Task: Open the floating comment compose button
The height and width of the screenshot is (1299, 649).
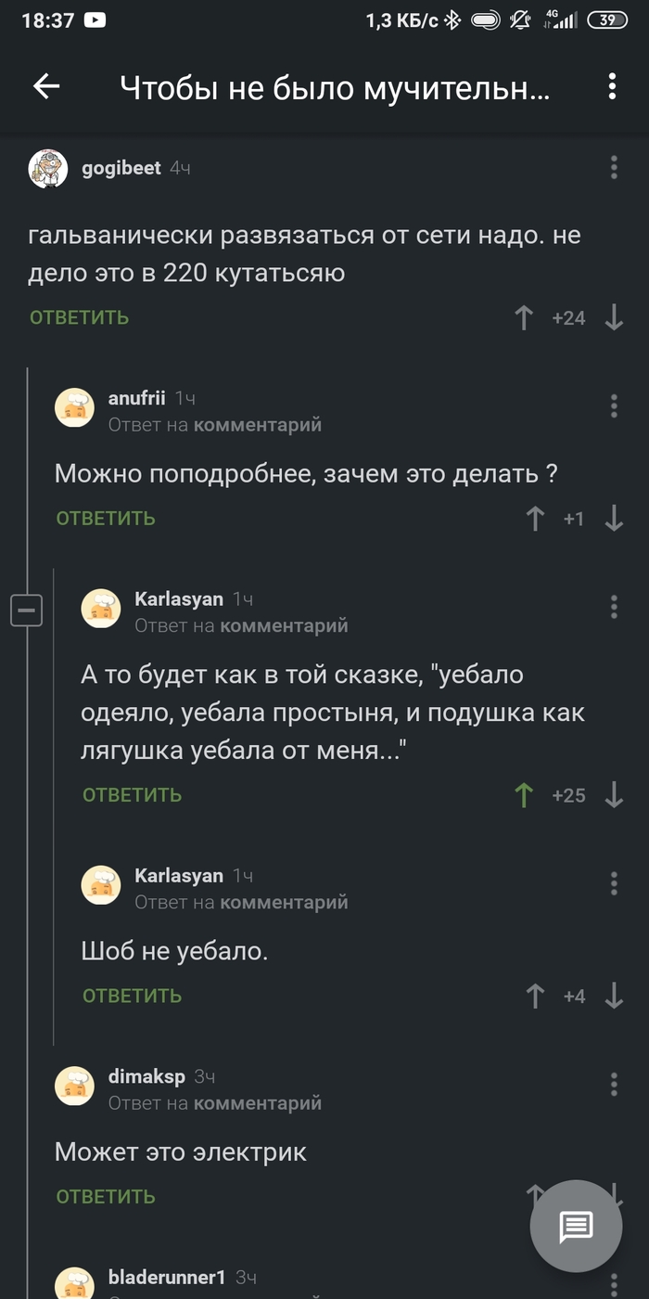Action: [575, 1225]
